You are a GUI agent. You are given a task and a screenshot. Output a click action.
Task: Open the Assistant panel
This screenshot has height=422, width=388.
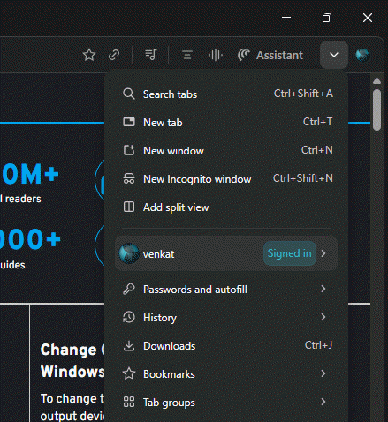click(270, 55)
